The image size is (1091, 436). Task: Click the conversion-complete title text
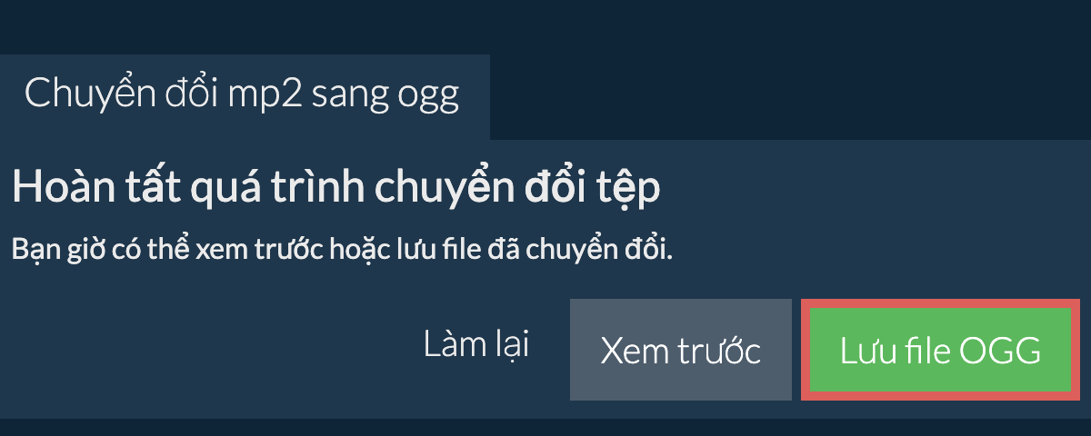click(335, 189)
